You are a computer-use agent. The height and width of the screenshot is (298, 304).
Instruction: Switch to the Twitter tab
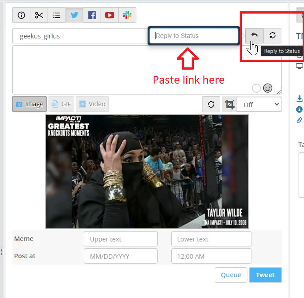[x=74, y=15]
